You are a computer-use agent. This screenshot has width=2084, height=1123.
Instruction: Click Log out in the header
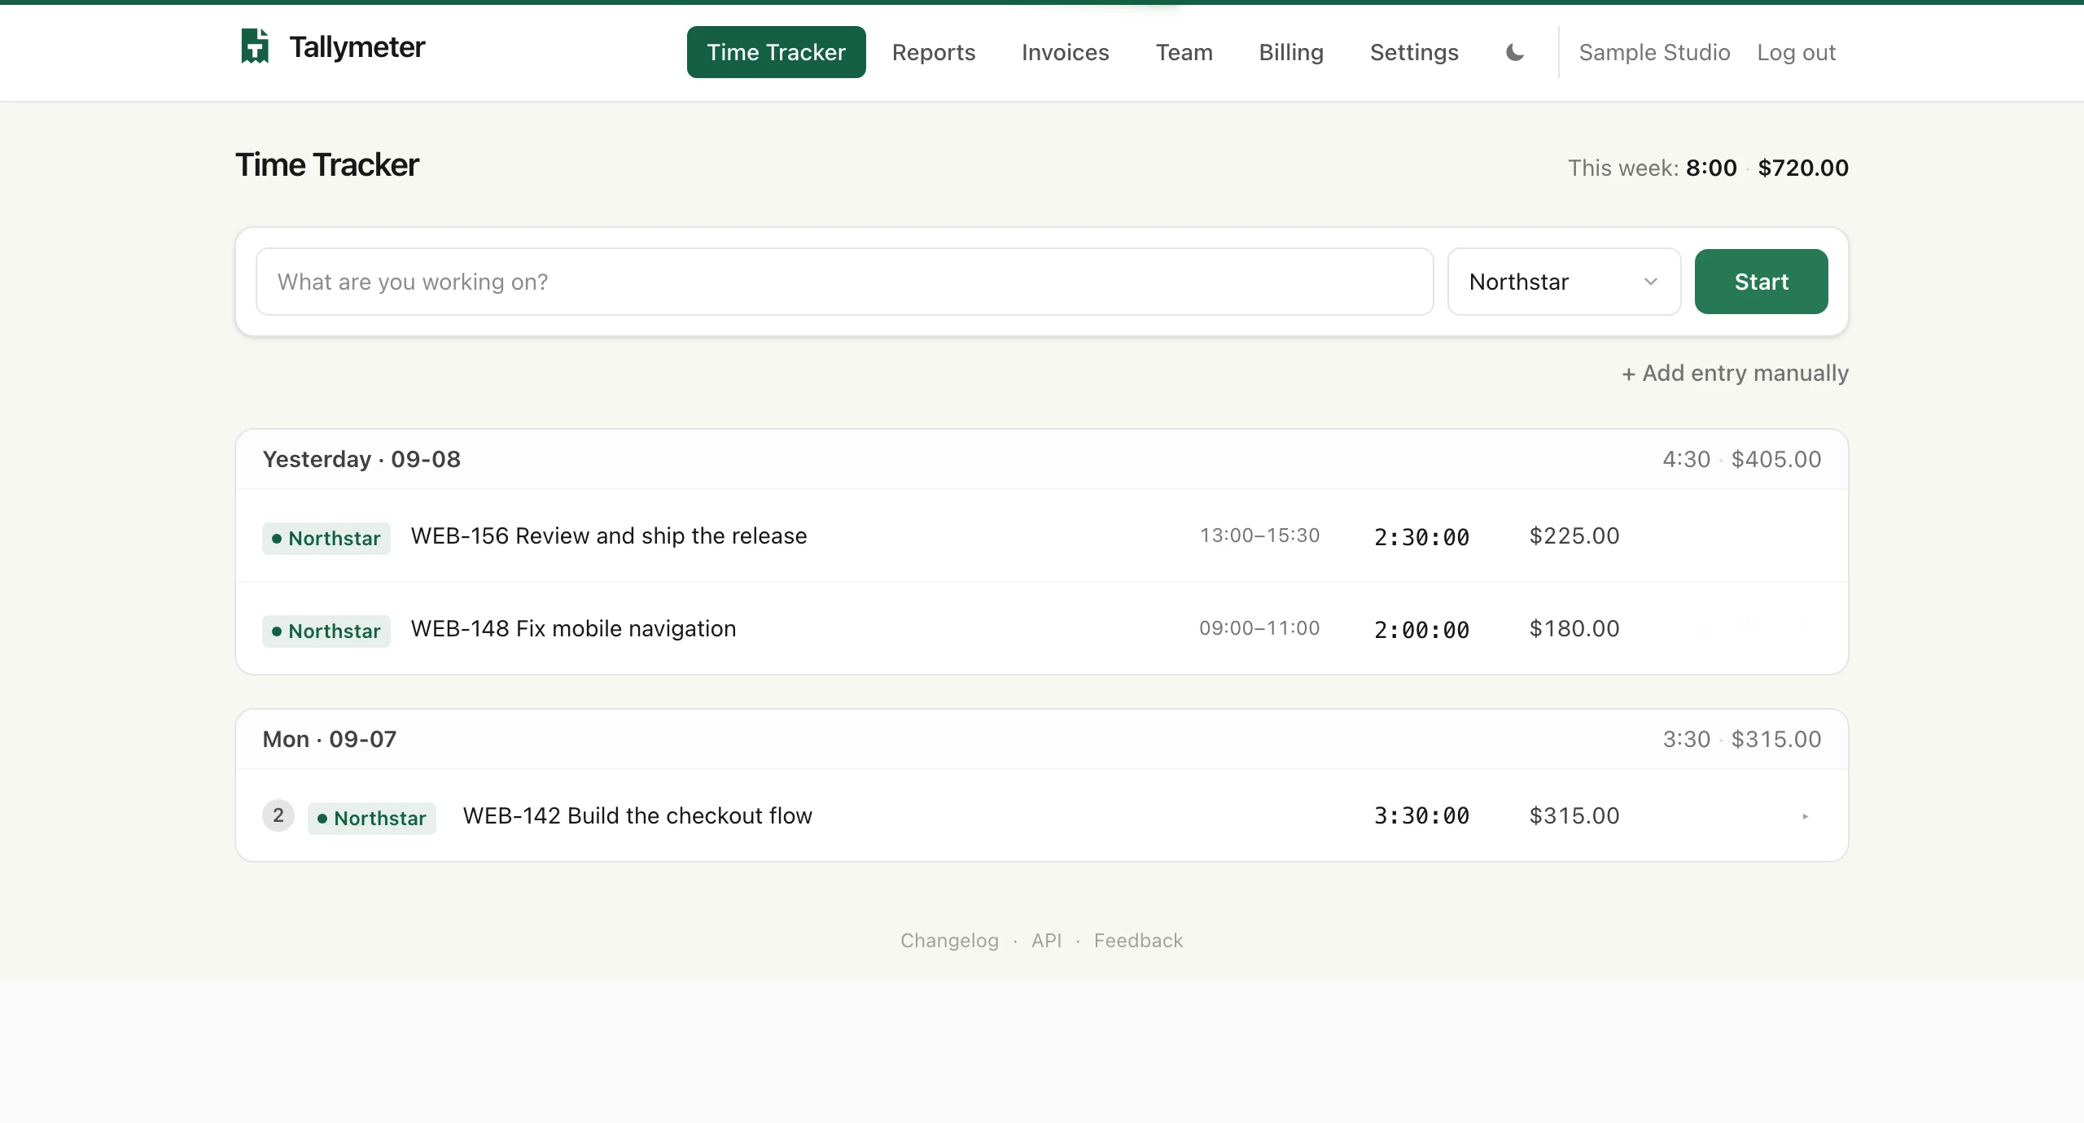(x=1796, y=53)
